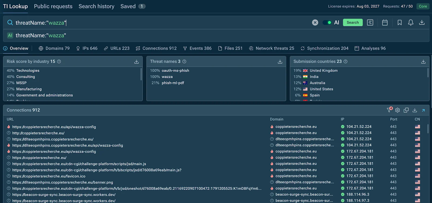Open the Network threats 25 tab
The image size is (432, 203).
(x=272, y=48)
